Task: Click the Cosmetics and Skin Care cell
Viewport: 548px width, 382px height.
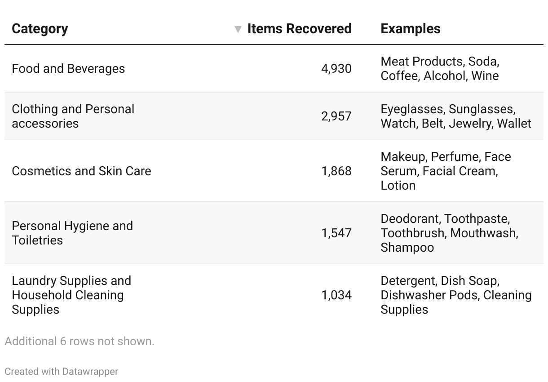Action: [81, 171]
